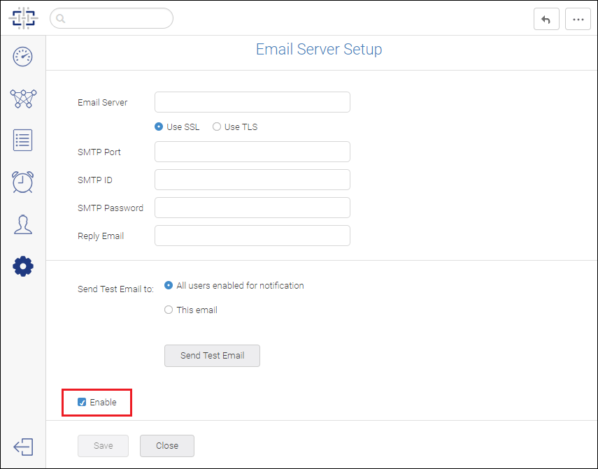
Task: Click the SMTP Password label text
Action: [x=111, y=208]
